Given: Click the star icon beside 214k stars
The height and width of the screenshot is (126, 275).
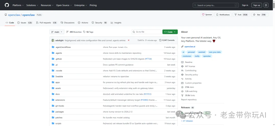Looking at the screenshot, I should pos(182,87).
